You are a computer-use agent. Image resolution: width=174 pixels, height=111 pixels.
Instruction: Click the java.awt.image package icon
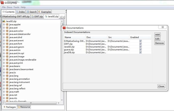(7, 57)
